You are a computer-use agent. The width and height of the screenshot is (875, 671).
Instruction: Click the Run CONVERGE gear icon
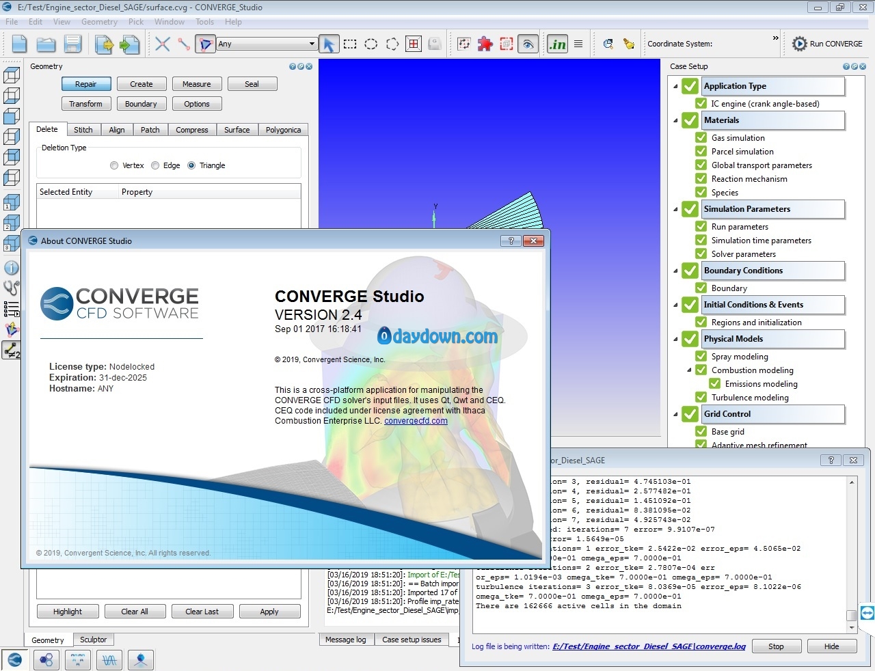pyautogui.click(x=799, y=44)
